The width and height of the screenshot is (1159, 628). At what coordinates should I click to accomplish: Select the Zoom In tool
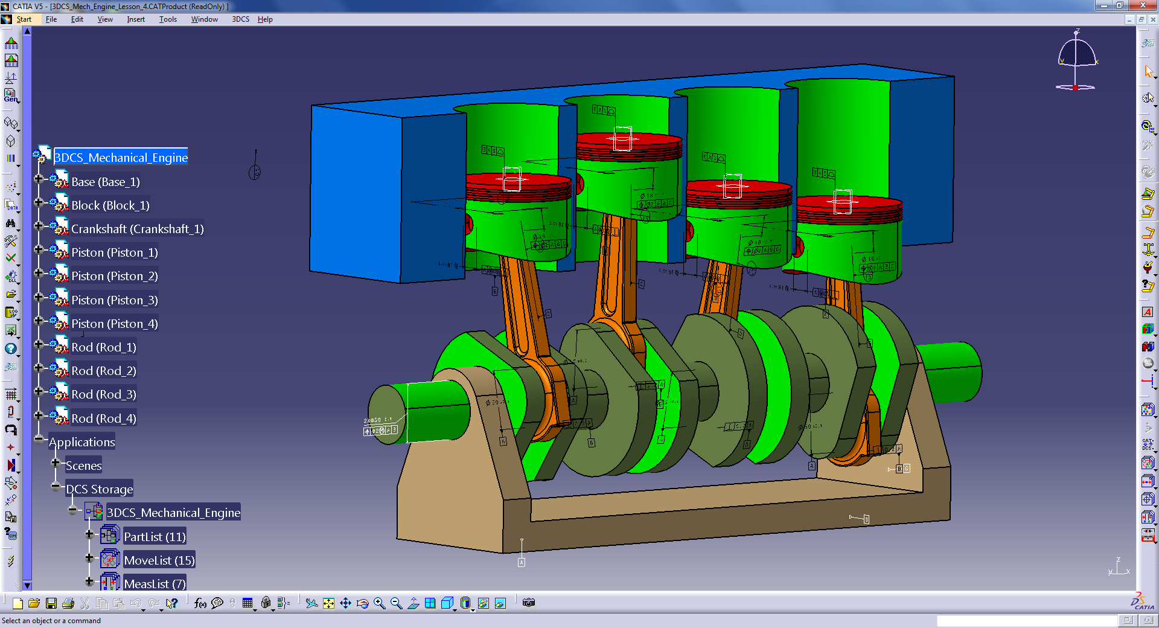tap(380, 604)
